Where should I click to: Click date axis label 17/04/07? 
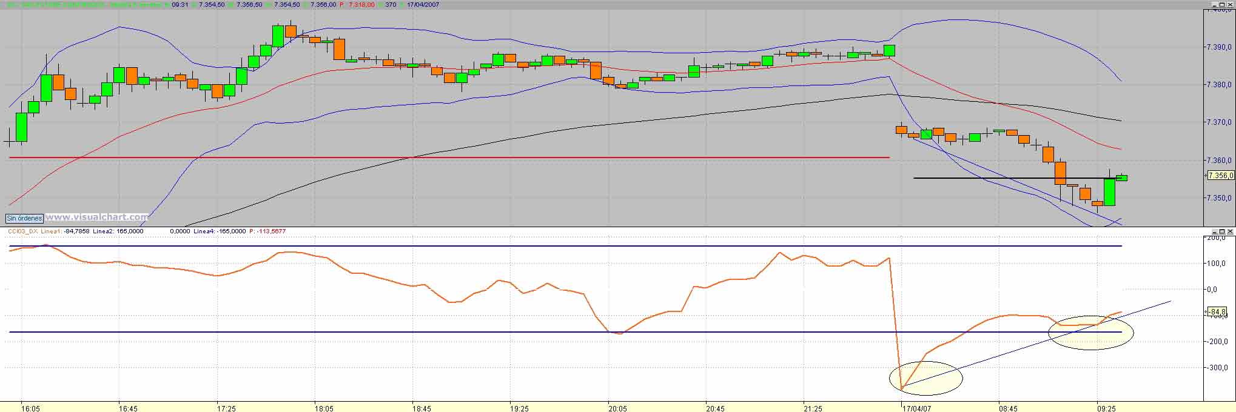tap(916, 408)
